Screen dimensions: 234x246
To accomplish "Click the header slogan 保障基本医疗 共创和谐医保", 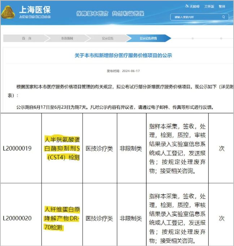I will [x=110, y=13].
